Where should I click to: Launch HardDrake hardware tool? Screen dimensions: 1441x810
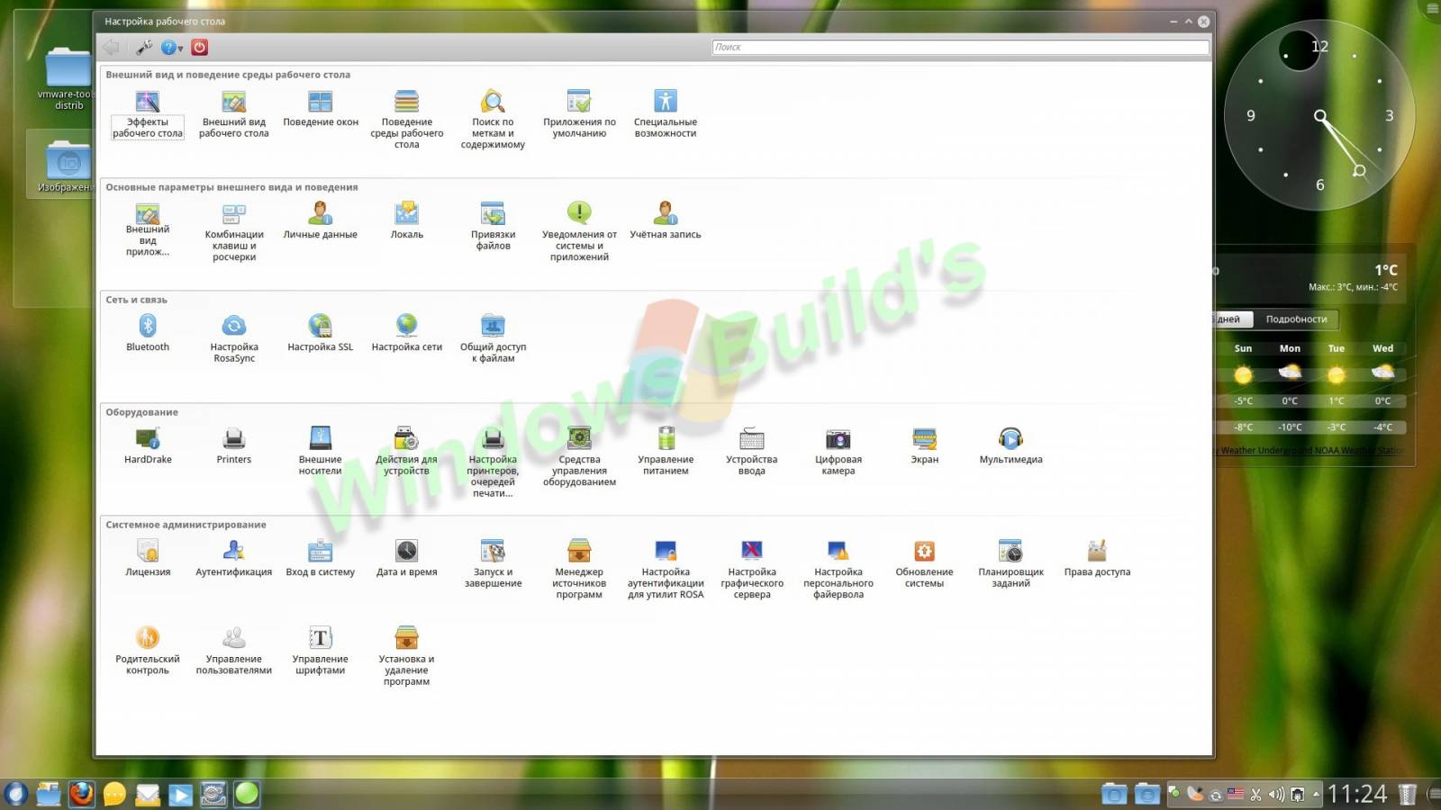click(x=148, y=446)
